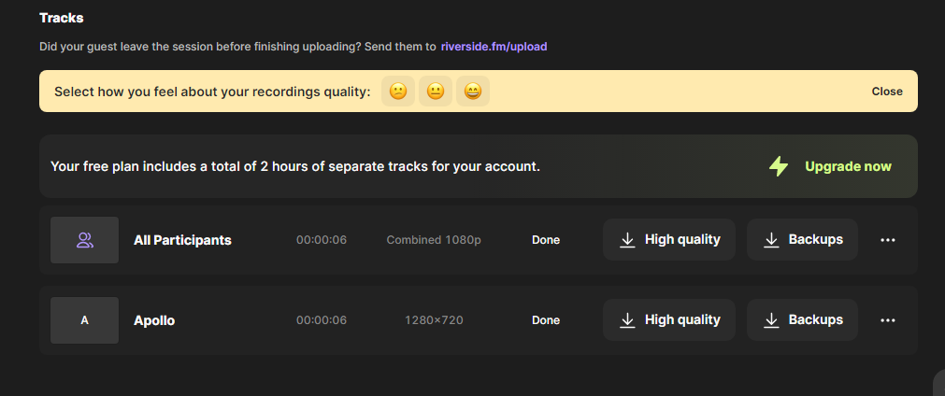
Task: Open more options for All Participants track
Action: click(888, 240)
